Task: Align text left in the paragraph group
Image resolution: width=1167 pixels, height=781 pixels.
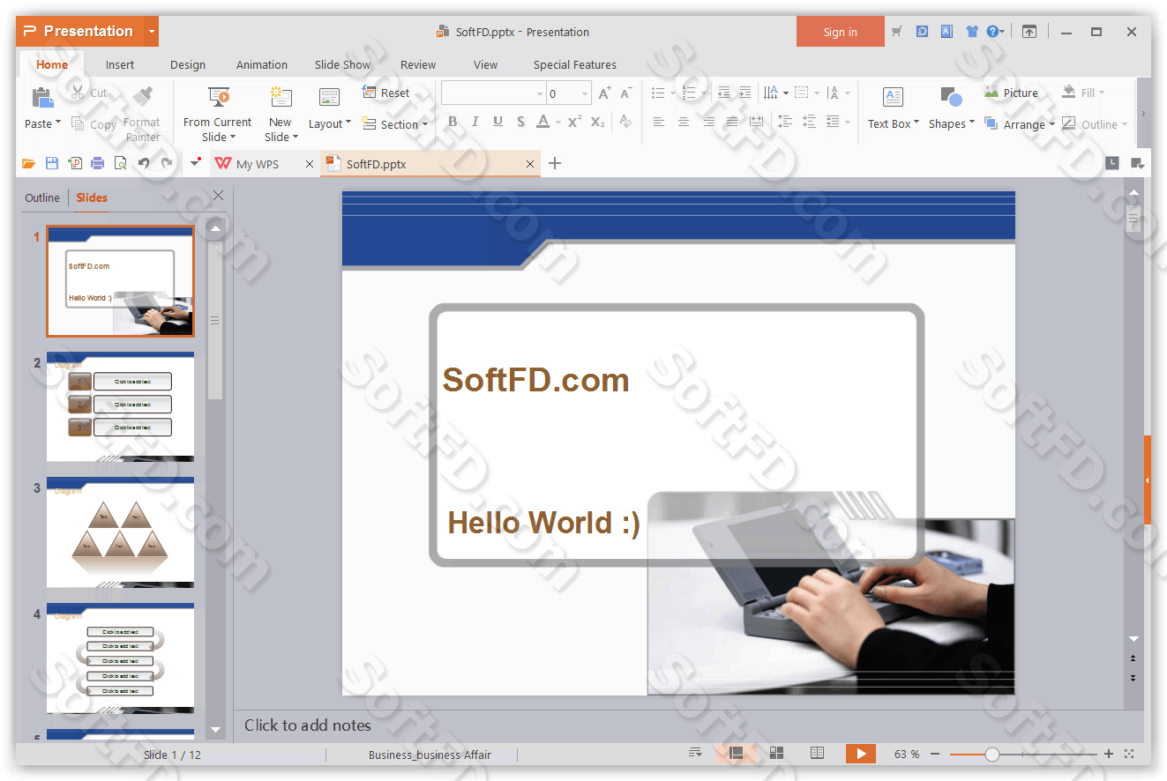Action: [659, 122]
